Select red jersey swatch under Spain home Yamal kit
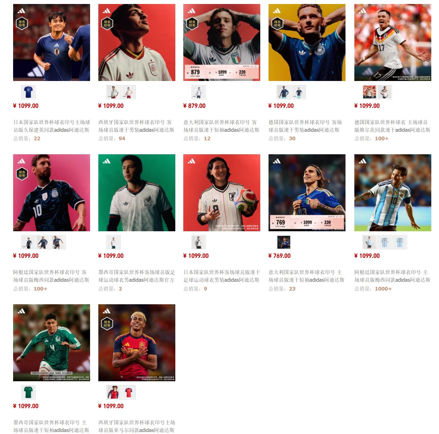 [129, 392]
